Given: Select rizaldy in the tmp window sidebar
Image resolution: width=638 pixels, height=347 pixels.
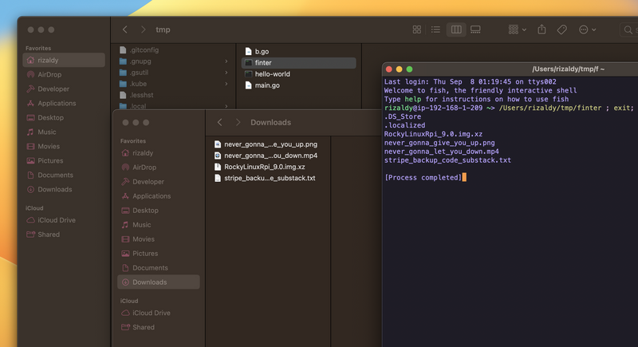Looking at the screenshot, I should click(x=64, y=60).
